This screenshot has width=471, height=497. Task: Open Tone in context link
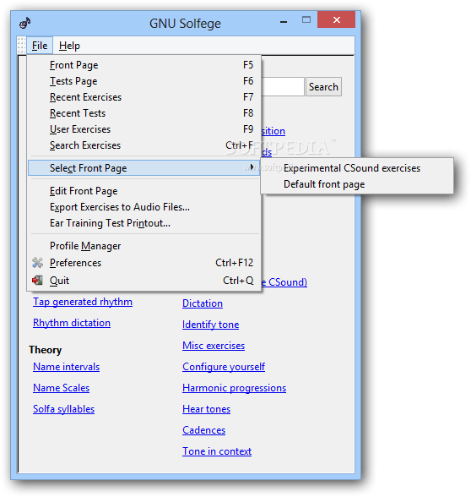click(x=217, y=451)
